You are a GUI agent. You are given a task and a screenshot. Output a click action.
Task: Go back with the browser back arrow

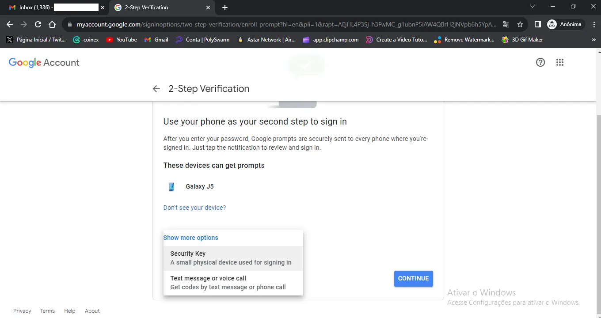pos(10,24)
